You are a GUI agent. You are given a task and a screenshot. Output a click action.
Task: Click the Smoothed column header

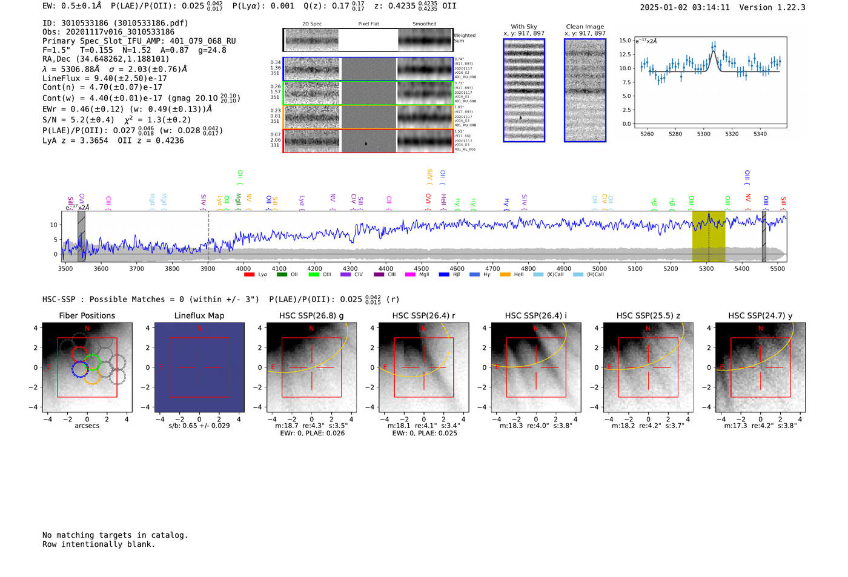(425, 24)
